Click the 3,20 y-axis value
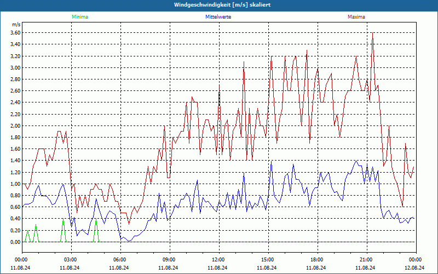This screenshot has width=438, height=274. click(15, 56)
